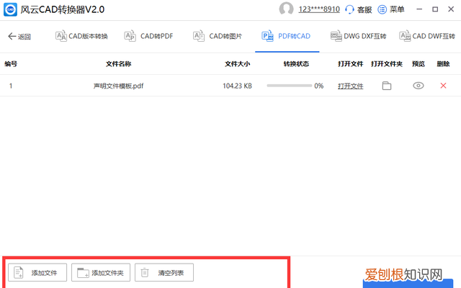The width and height of the screenshot is (461, 288).
Task: Preview 声明文件模板.pdf with the eye icon
Action: [419, 86]
